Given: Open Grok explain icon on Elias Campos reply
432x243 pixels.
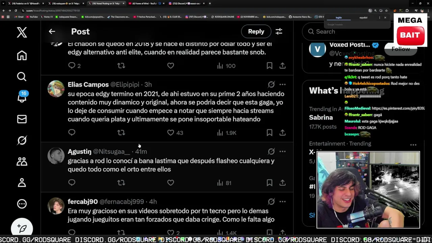Looking at the screenshot, I should click(x=271, y=84).
